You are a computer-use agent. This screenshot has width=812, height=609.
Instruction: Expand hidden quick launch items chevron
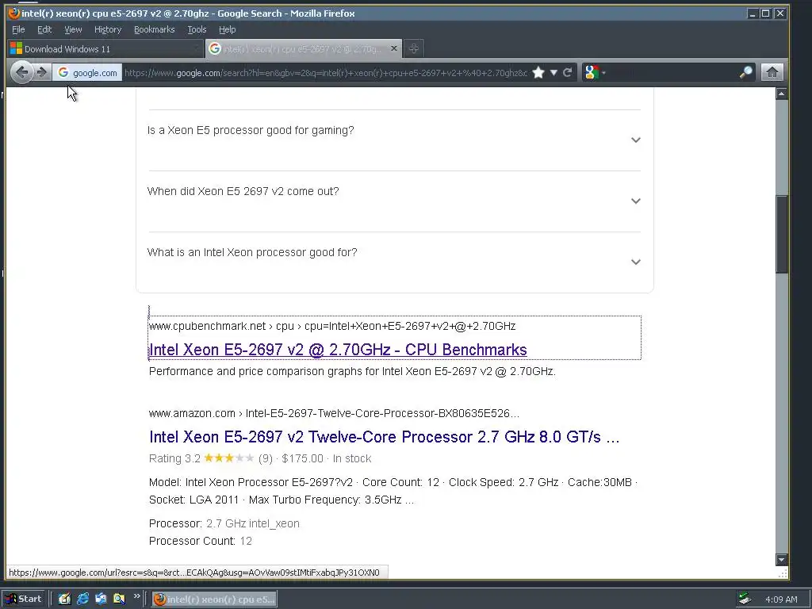tap(136, 596)
